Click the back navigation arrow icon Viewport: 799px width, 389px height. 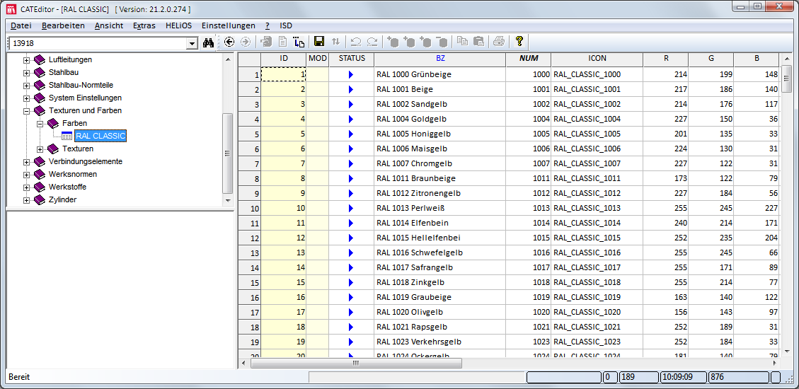point(229,42)
